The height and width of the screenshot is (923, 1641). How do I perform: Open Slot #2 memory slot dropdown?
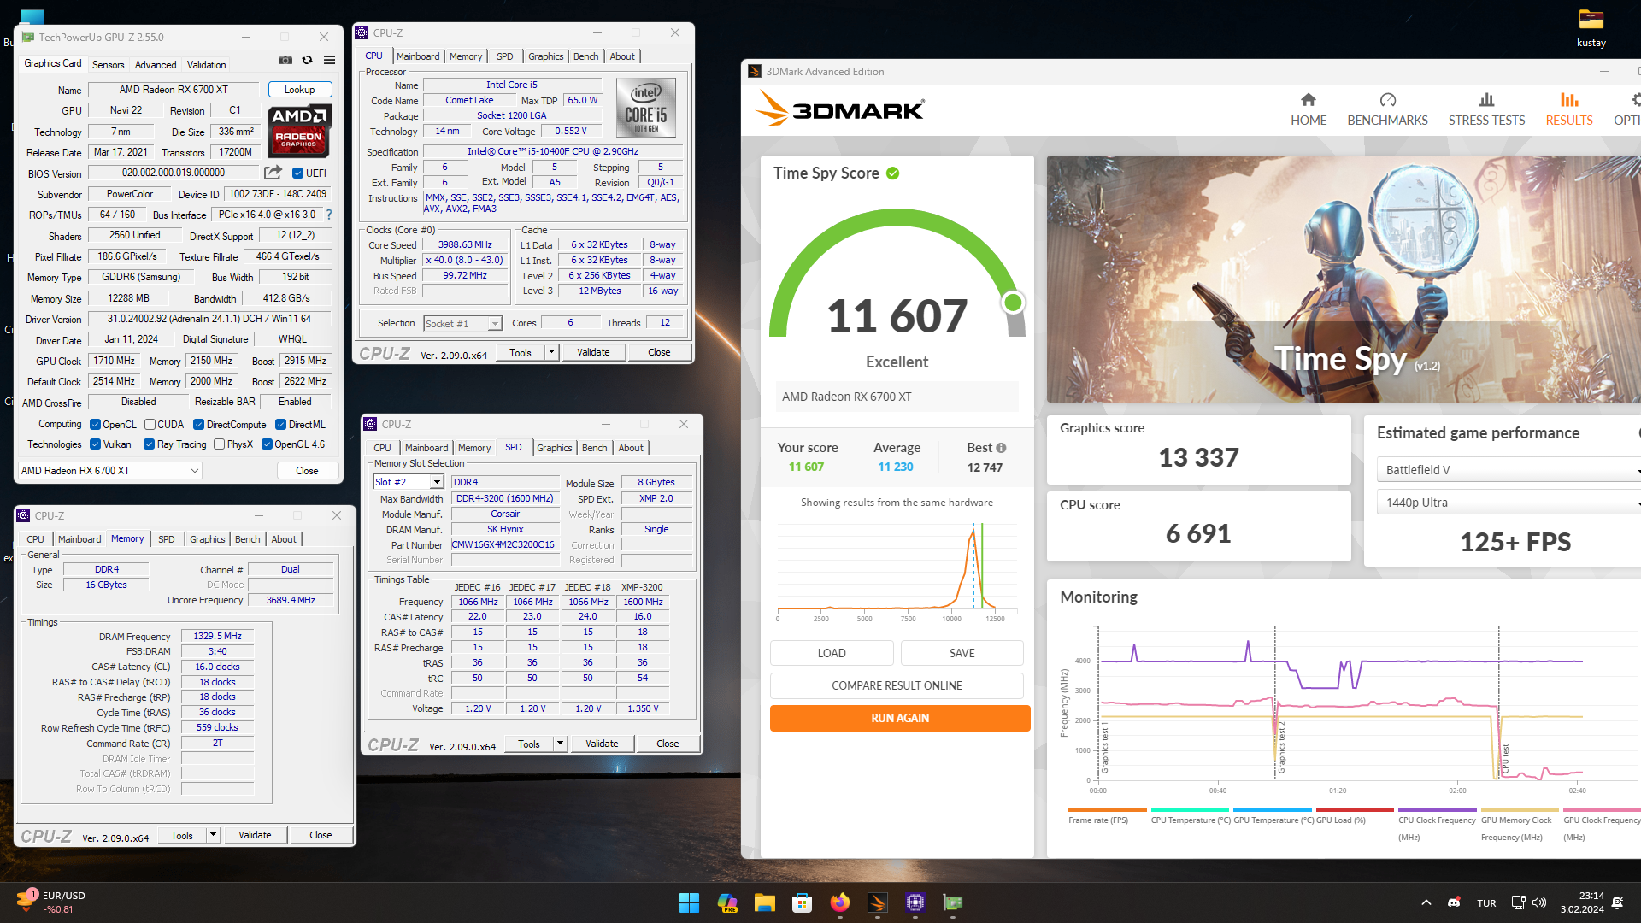pyautogui.click(x=409, y=482)
